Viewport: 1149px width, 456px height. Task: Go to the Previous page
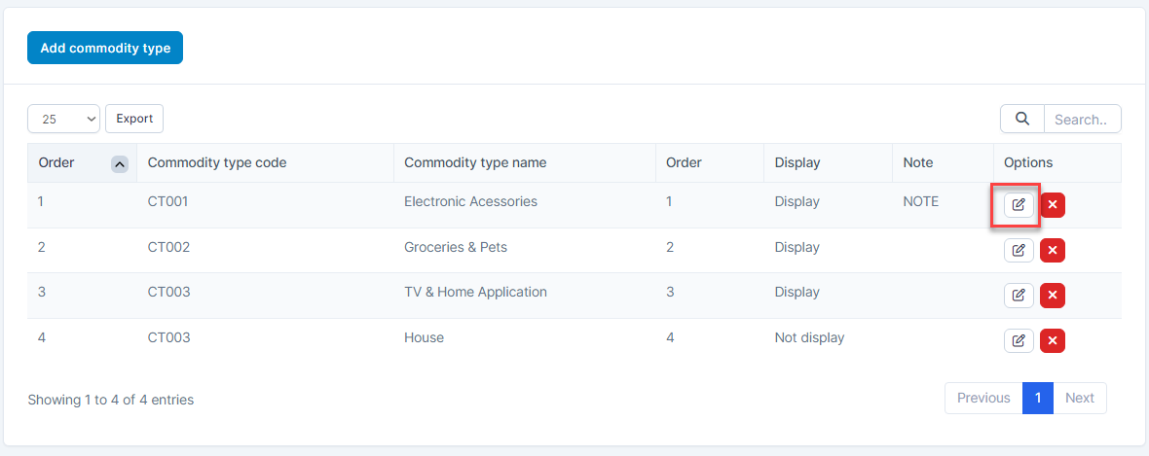pos(983,398)
